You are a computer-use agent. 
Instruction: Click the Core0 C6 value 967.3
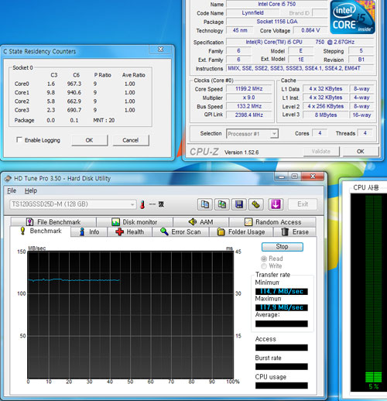[x=74, y=84]
